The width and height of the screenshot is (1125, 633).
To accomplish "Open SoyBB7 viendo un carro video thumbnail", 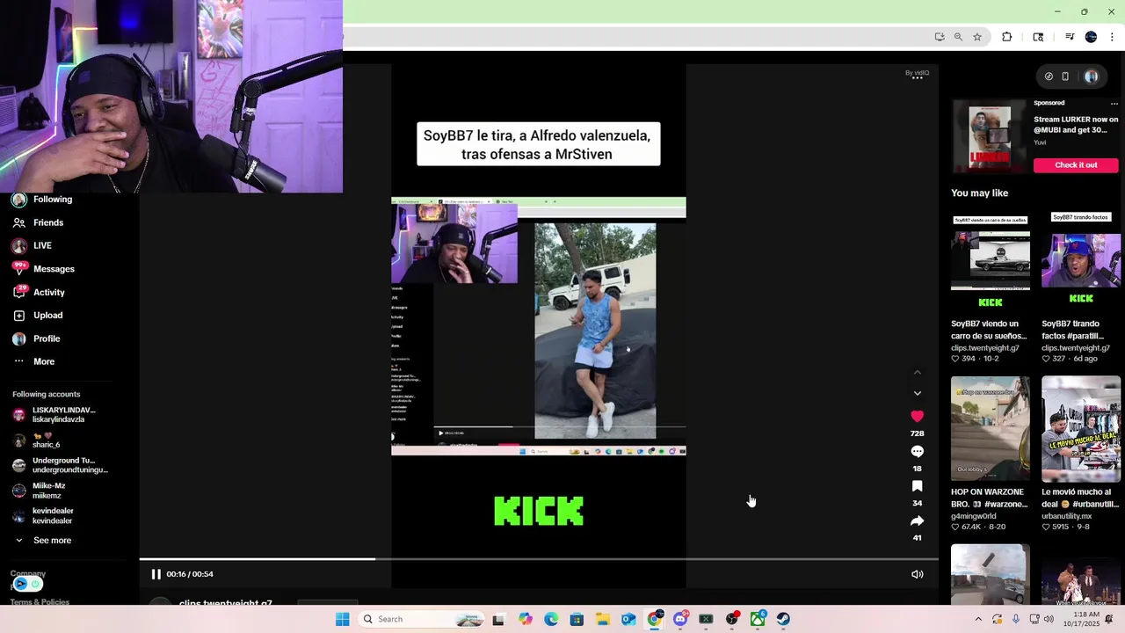I will 991,262.
